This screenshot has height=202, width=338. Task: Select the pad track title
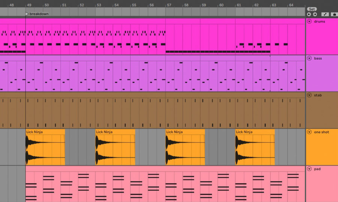[x=317, y=169]
